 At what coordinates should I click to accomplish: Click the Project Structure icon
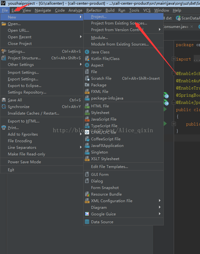[4, 58]
